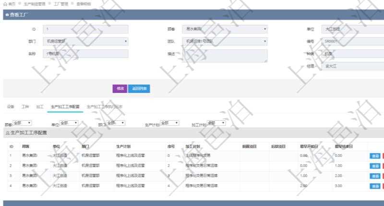This screenshot has height=206, width=384.
Task: Open the 生产计划 filter dropdown
Action: point(170,123)
